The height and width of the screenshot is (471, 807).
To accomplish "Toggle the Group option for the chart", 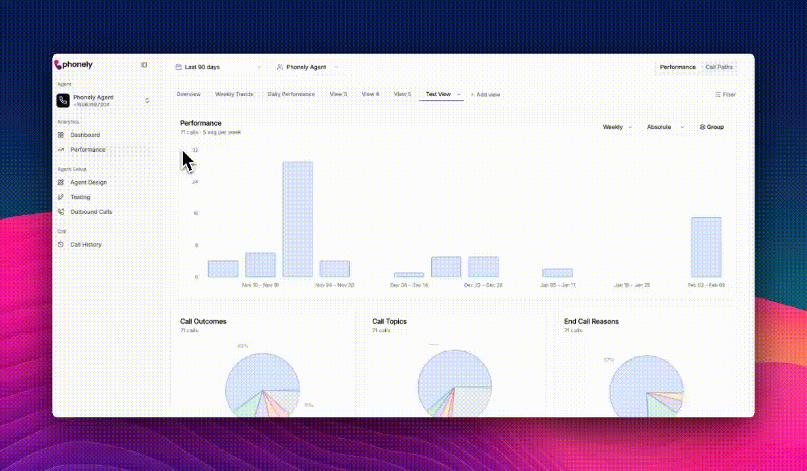I will coord(712,127).
